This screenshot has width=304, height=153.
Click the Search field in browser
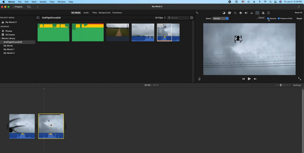(x=178, y=17)
